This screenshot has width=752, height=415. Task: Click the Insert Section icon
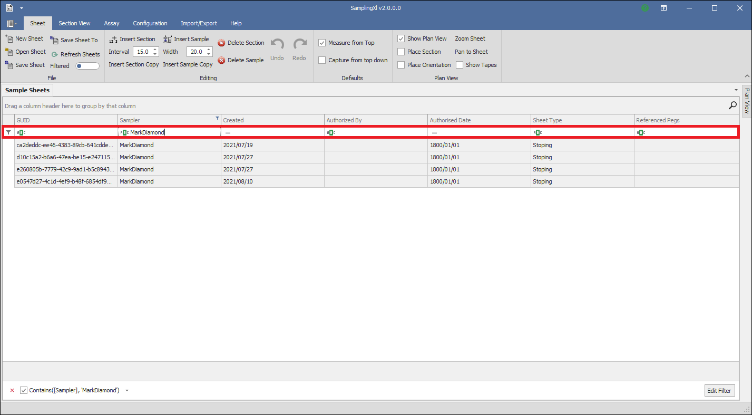(x=113, y=39)
